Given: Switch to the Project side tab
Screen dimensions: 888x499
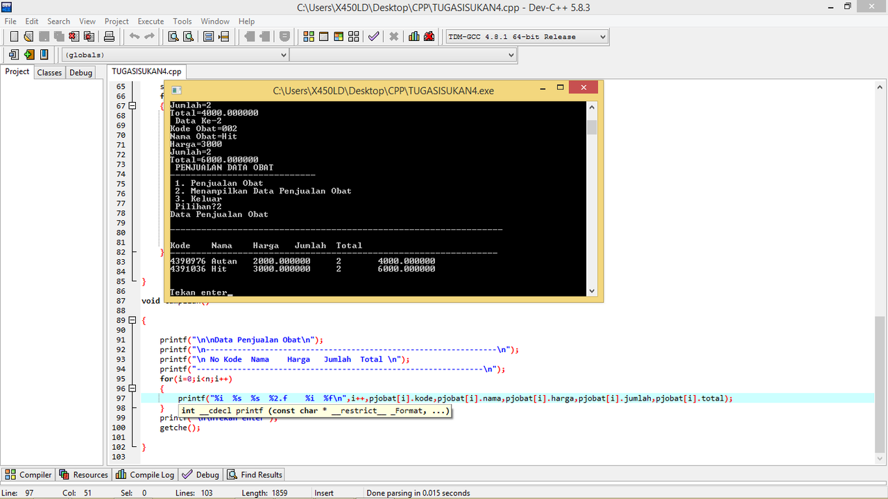Looking at the screenshot, I should (x=17, y=71).
